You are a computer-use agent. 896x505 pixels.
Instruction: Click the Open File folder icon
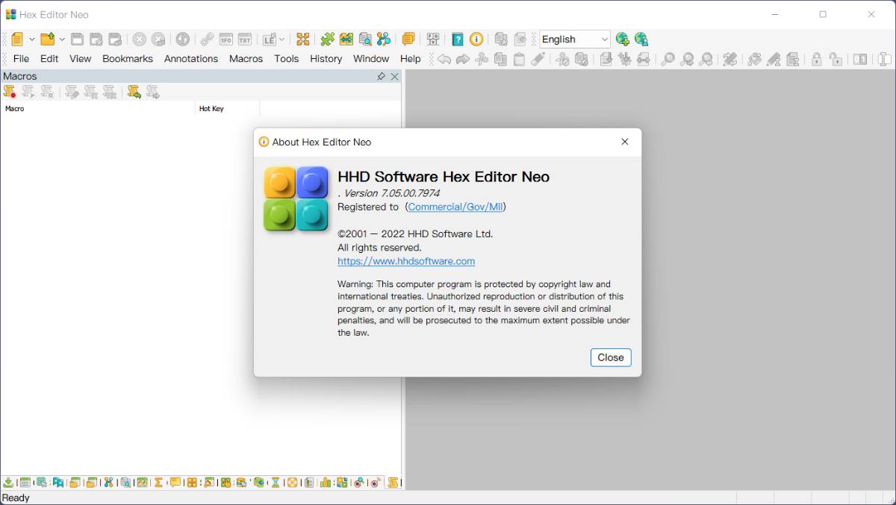click(x=48, y=40)
